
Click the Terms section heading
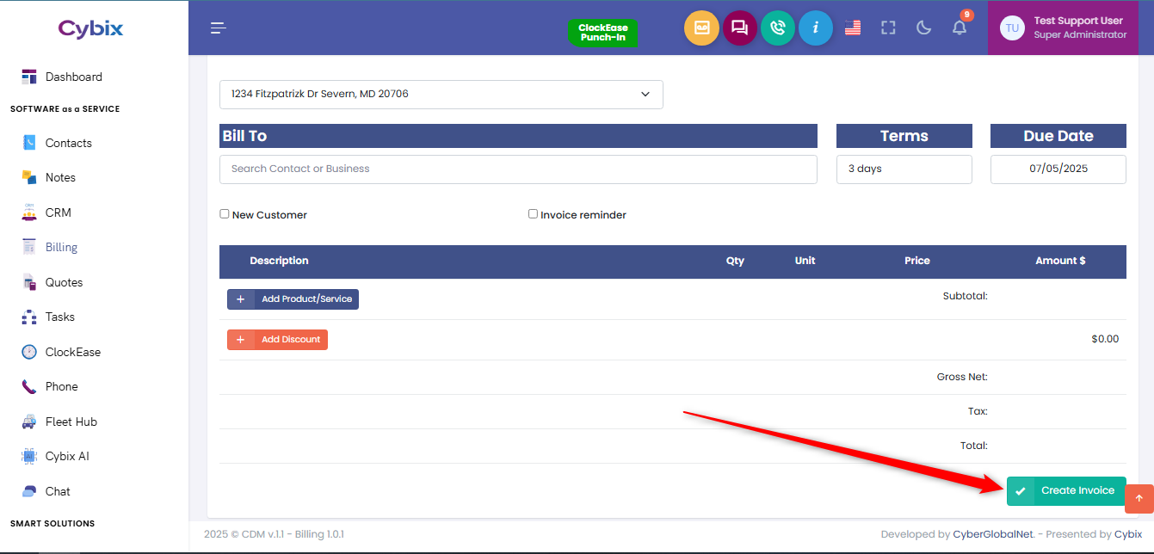(904, 136)
